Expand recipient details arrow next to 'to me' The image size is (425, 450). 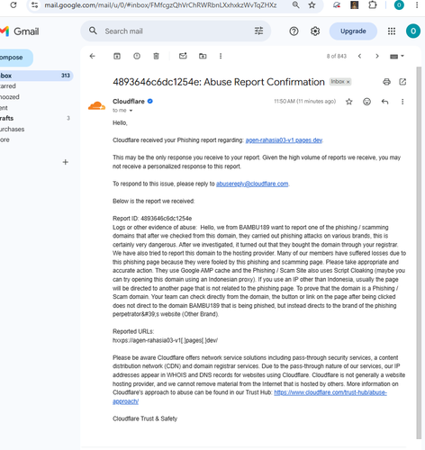pos(131,111)
